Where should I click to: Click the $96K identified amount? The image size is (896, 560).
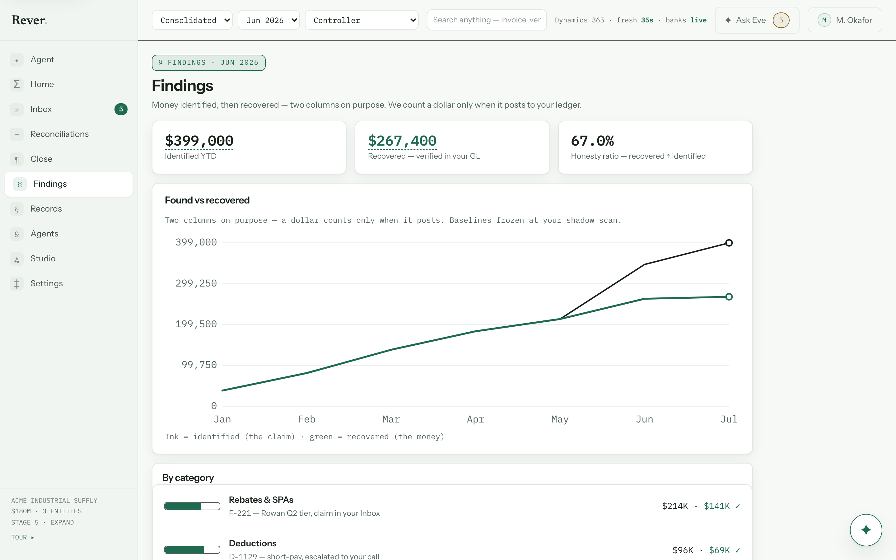[683, 550]
